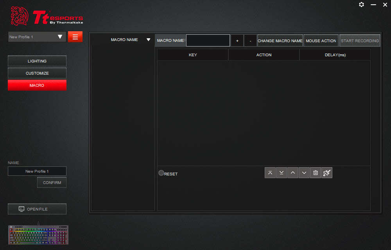Click the ACTION column header

(x=264, y=55)
